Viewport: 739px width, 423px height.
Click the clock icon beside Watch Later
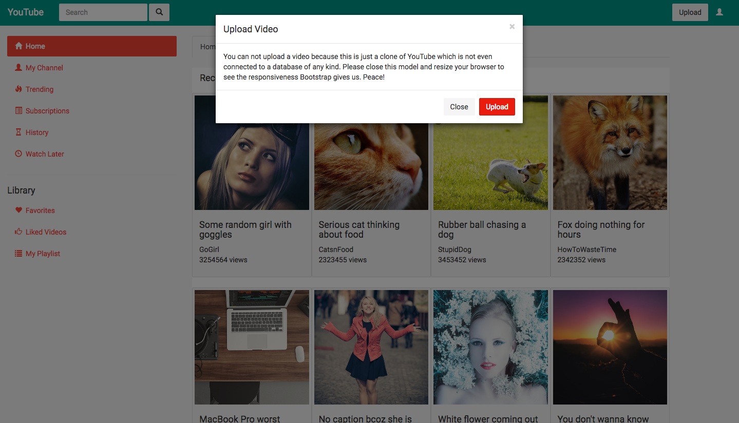(x=18, y=154)
